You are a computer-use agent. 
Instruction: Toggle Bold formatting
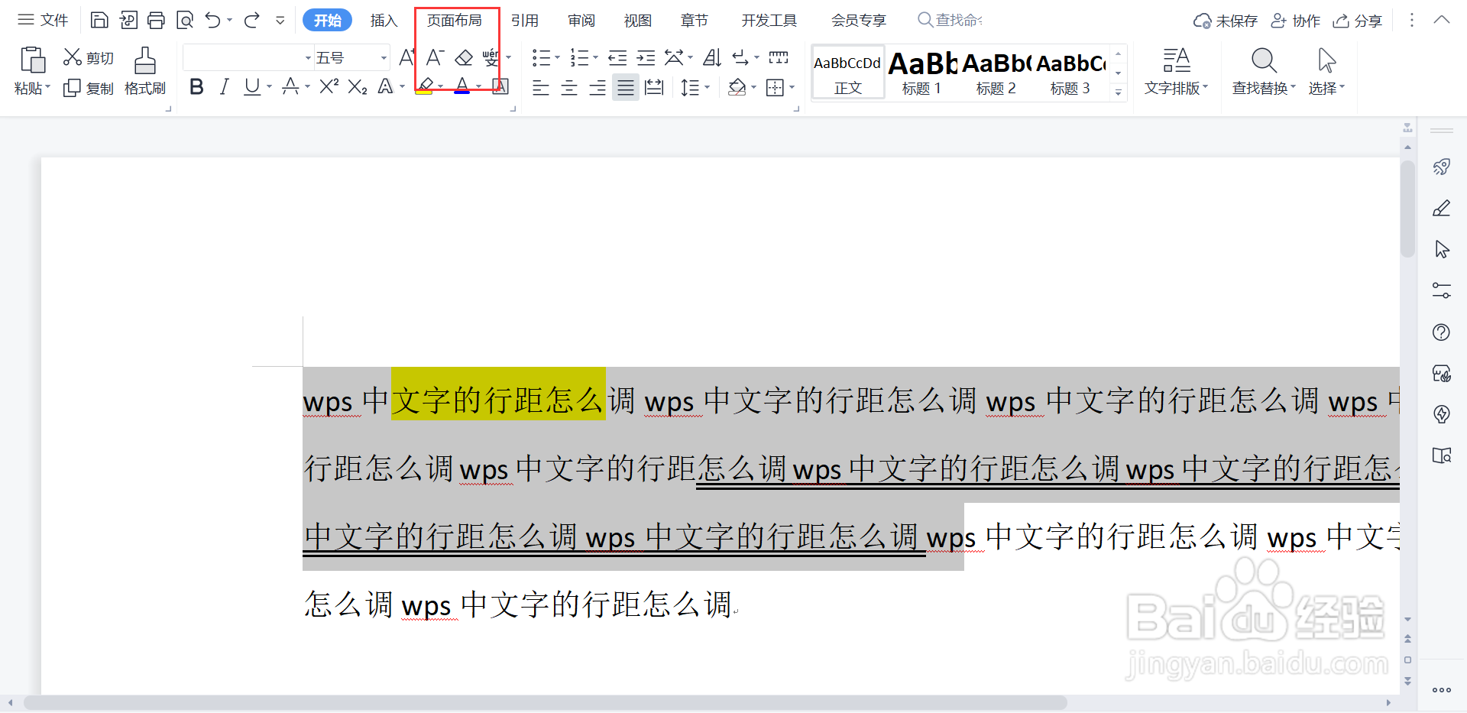pyautogui.click(x=196, y=87)
